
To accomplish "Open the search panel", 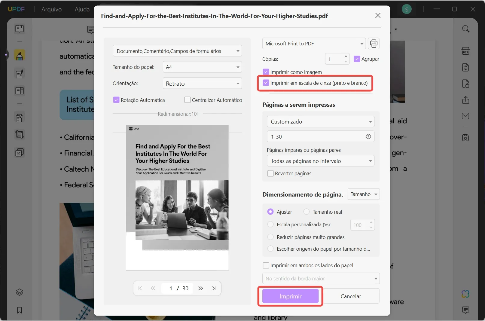I will click(x=466, y=29).
